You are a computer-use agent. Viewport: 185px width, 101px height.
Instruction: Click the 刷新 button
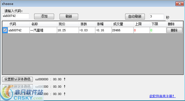pos(69,16)
